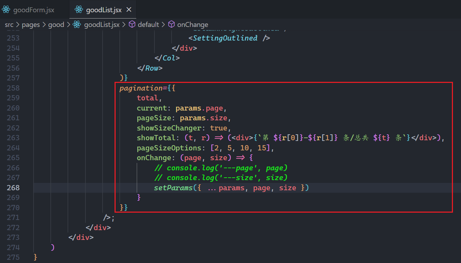This screenshot has height=263, width=461.
Task: Click closing div tag on line 273
Action: (x=81, y=237)
